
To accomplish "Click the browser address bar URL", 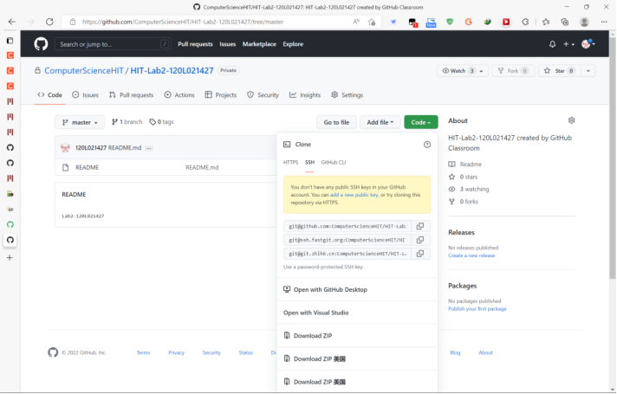I will pyautogui.click(x=183, y=22).
